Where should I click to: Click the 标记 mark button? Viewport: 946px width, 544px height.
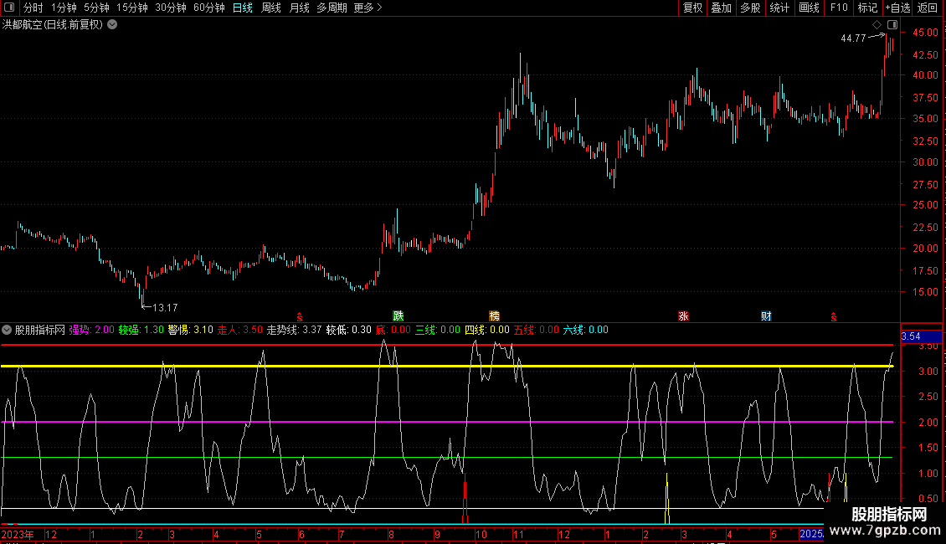coord(867,8)
